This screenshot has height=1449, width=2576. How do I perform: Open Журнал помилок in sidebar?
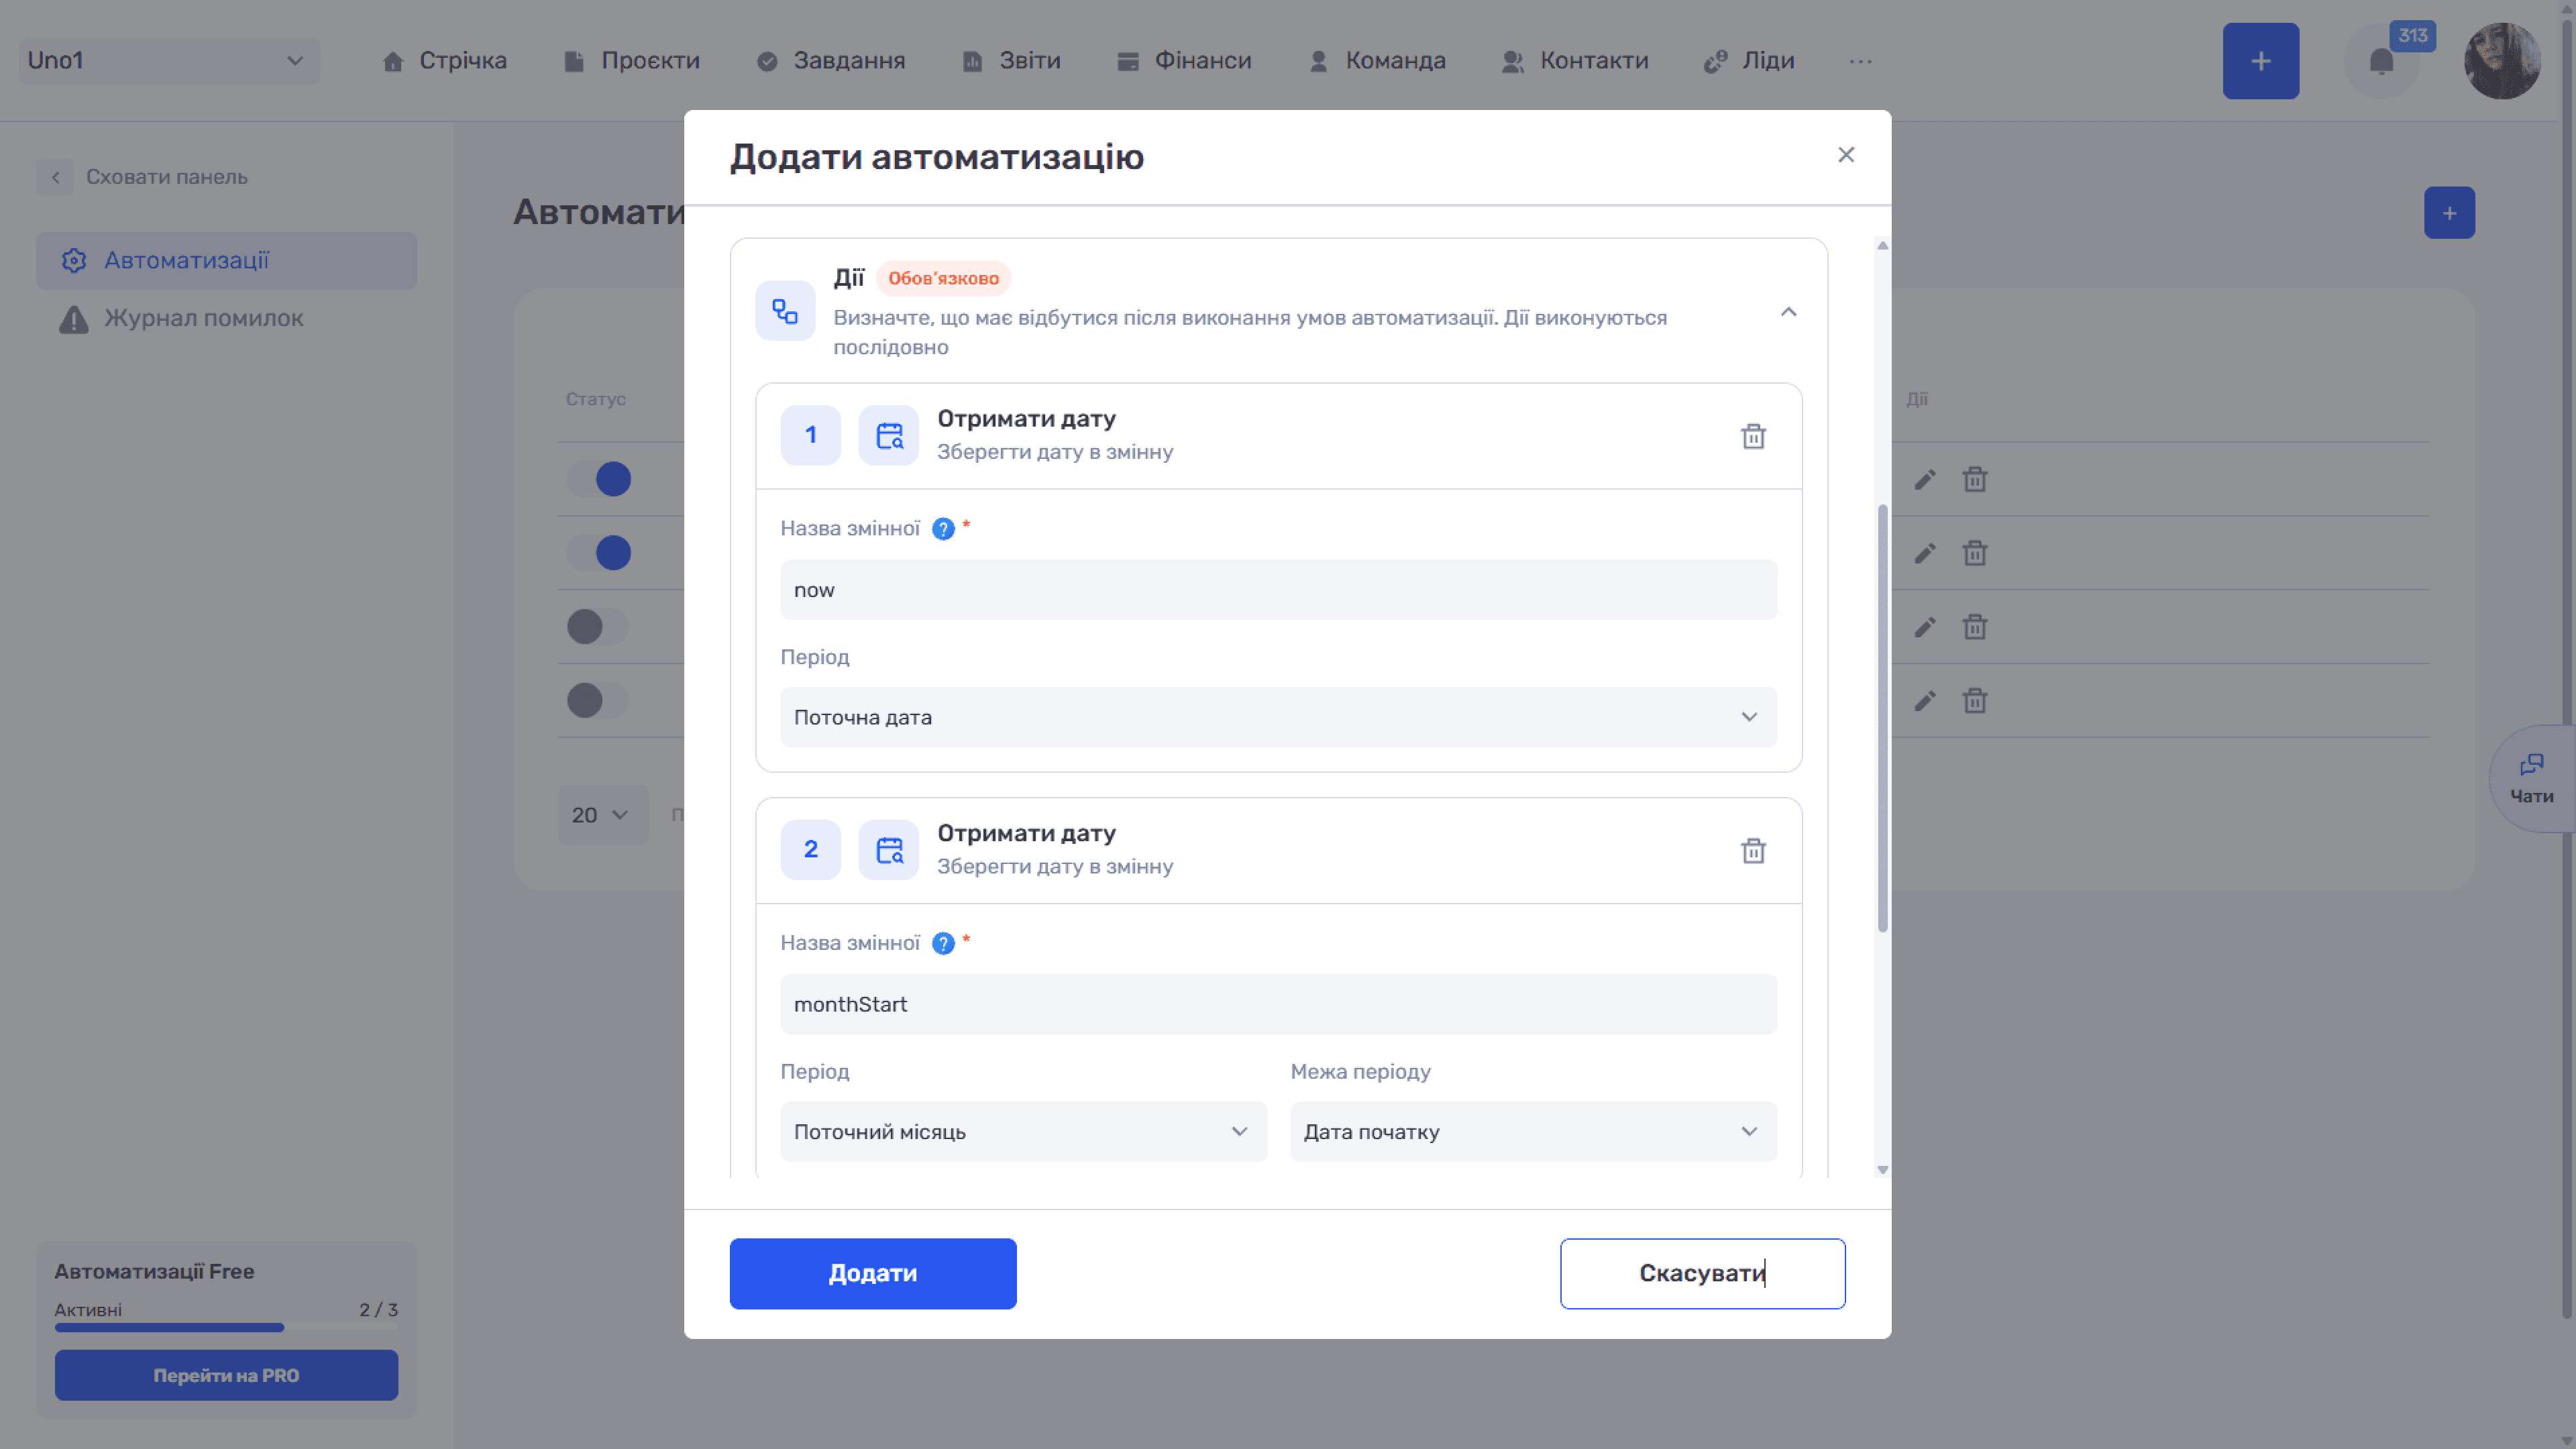(226, 318)
